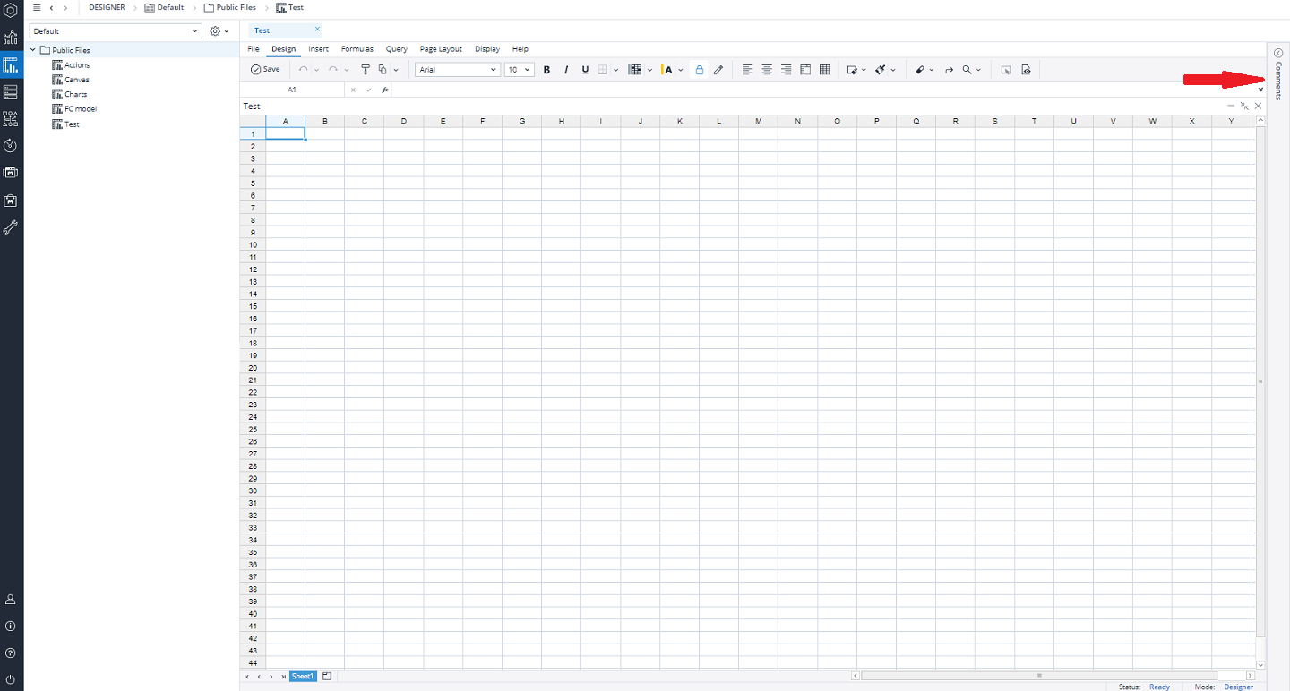Screen dimensions: 1290x691
Task: Click the power logout icon at bottom left
Action: (x=11, y=680)
